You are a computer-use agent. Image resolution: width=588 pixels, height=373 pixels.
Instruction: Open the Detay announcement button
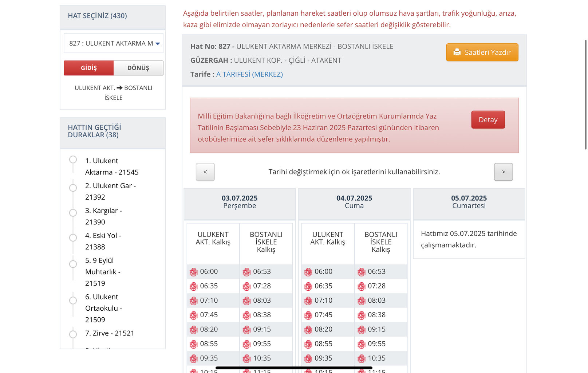pyautogui.click(x=488, y=120)
